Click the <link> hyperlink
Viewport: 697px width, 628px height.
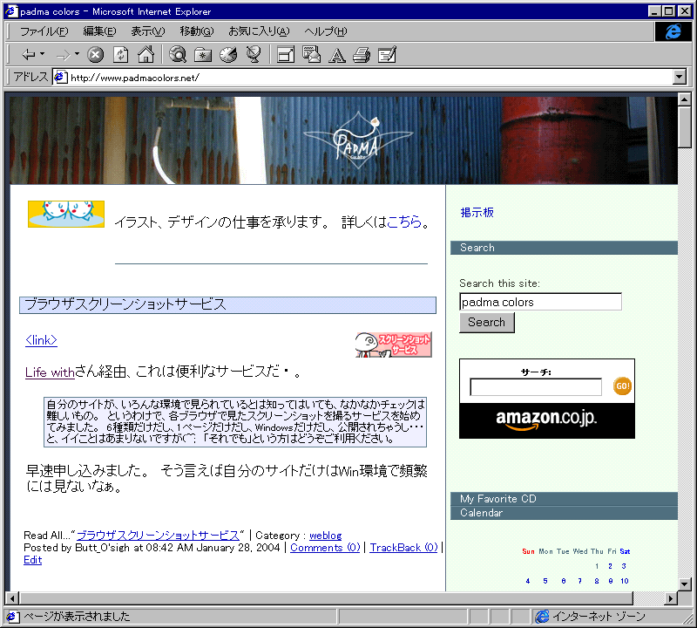pyautogui.click(x=41, y=340)
